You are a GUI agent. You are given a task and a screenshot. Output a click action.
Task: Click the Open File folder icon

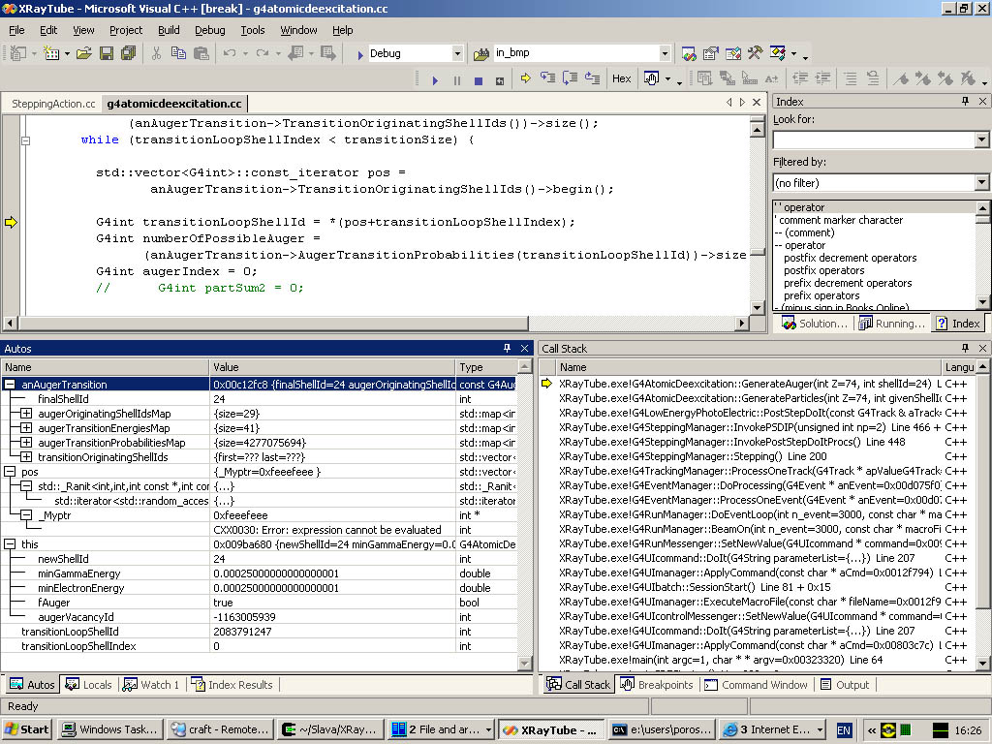83,53
